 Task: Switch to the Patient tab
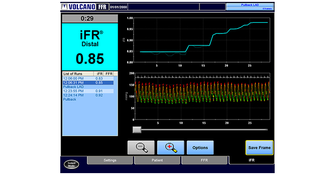coord(157,160)
